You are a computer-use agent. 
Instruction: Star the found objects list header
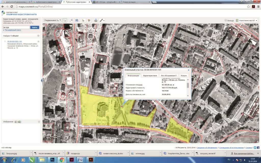pos(38,36)
